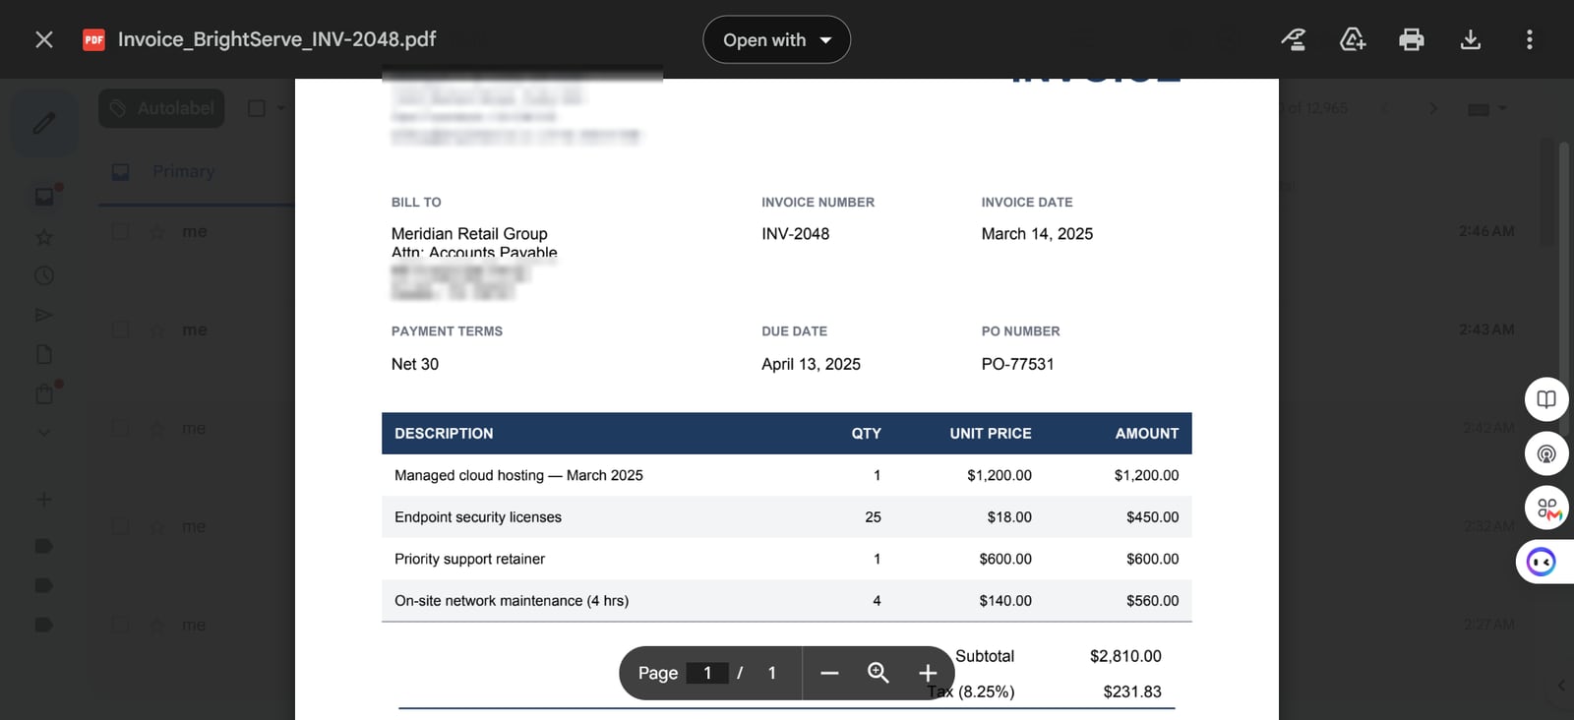
Task: Tick the checkbox of the 2:42 AM email
Action: (120, 428)
